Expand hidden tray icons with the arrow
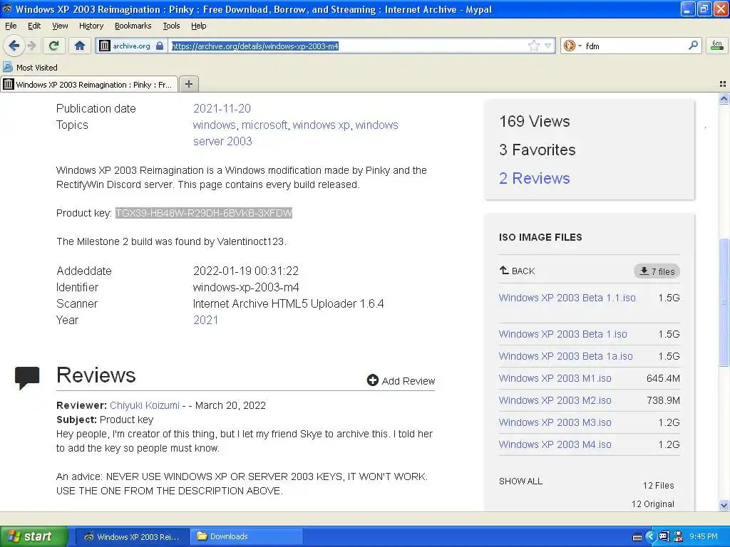 (650, 537)
